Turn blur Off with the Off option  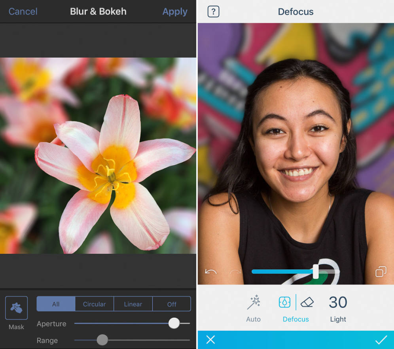coord(172,304)
